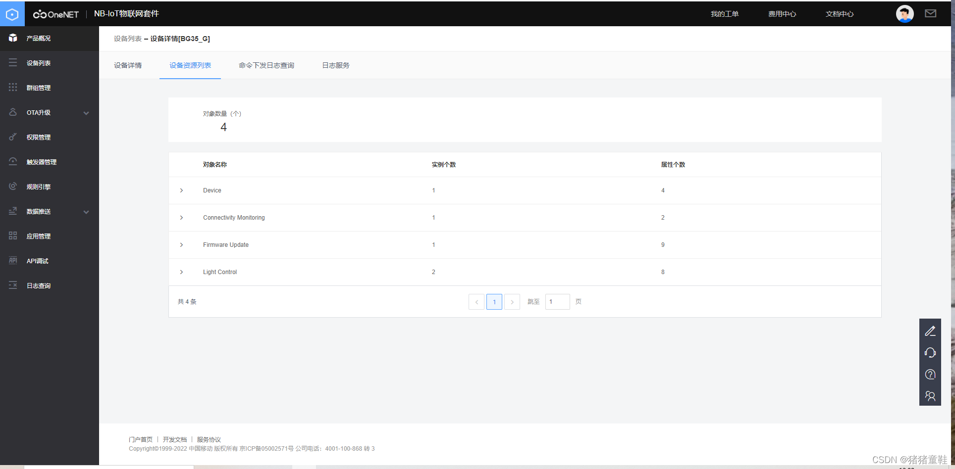Select page 1 in pagination
This screenshot has height=469, width=955.
tap(494, 302)
